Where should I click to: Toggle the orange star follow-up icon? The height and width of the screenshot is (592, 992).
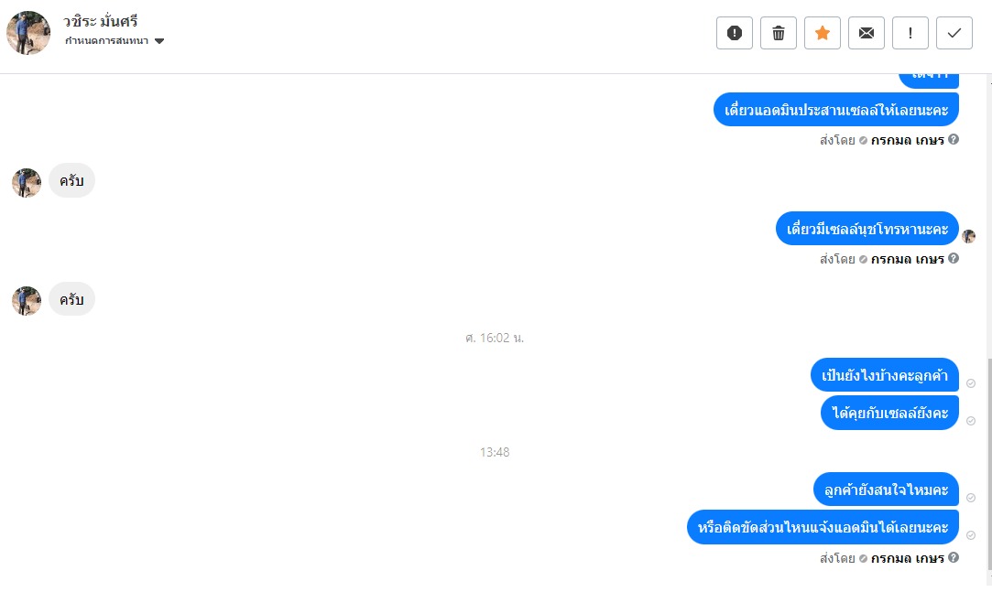tap(823, 33)
